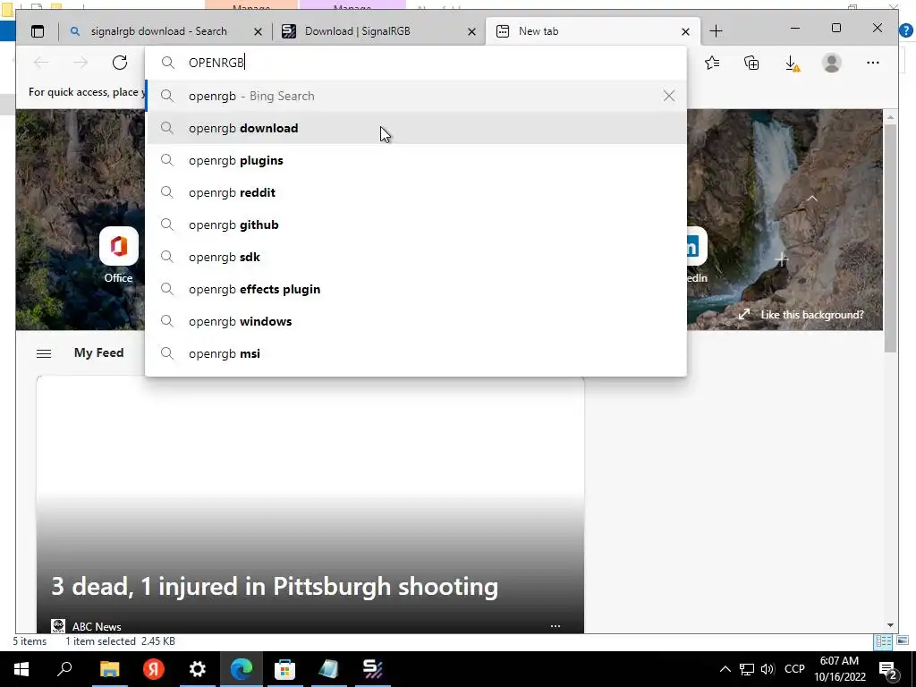
Task: Click in the address bar containing OPENRGB
Action: [x=416, y=63]
